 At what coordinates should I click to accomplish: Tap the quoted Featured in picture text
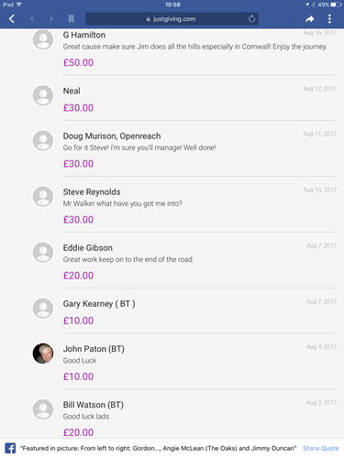click(x=158, y=448)
